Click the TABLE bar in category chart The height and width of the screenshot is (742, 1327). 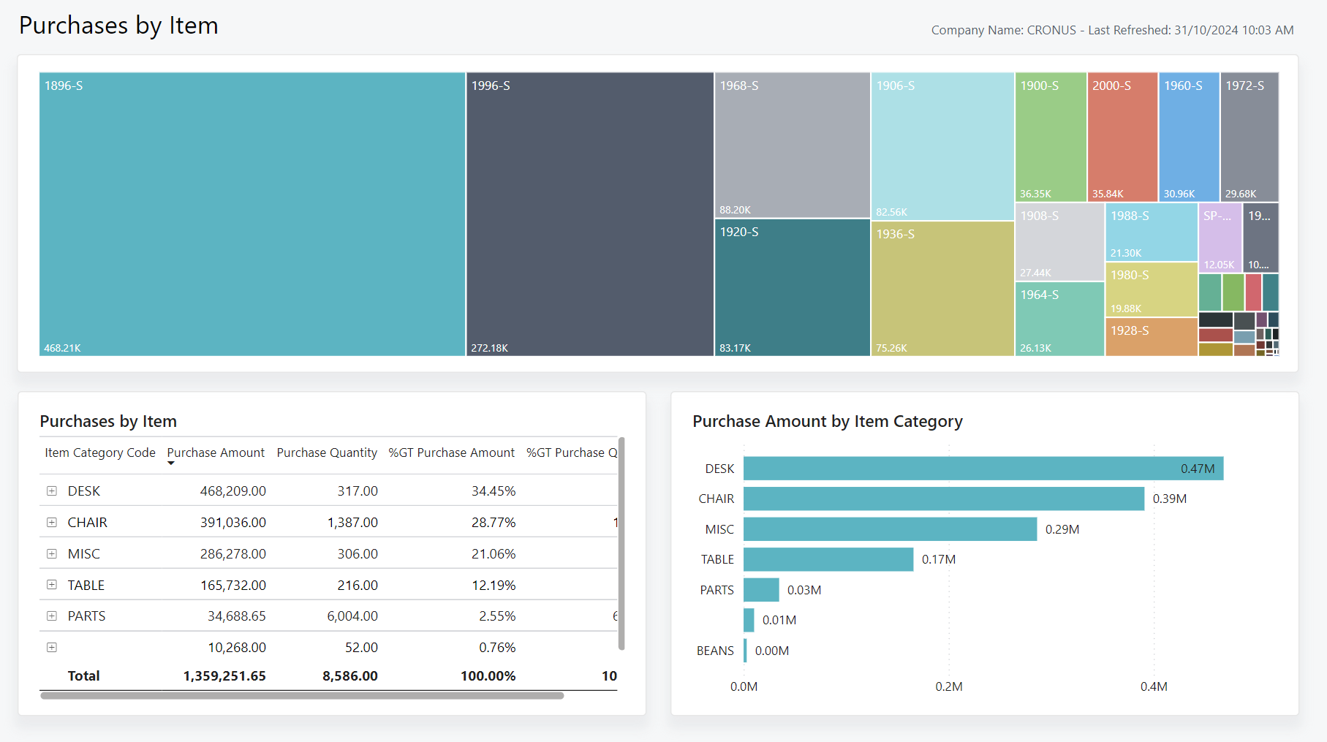pos(828,559)
